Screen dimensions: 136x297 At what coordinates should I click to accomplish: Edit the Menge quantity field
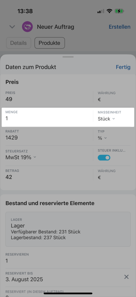pos(49,116)
